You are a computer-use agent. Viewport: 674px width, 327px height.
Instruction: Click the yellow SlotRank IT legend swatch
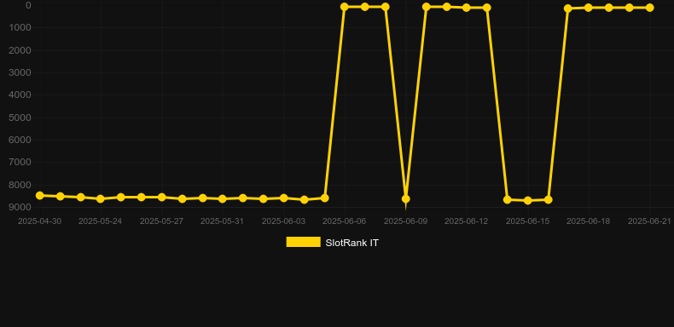[x=303, y=242]
